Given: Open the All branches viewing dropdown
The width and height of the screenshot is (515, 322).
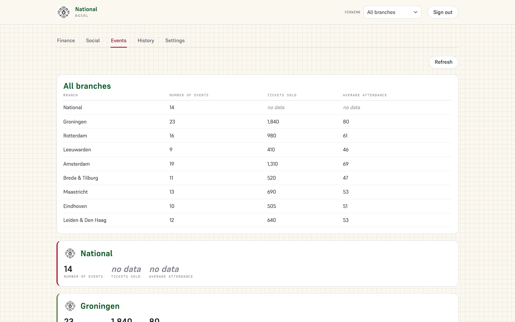Looking at the screenshot, I should [x=392, y=12].
